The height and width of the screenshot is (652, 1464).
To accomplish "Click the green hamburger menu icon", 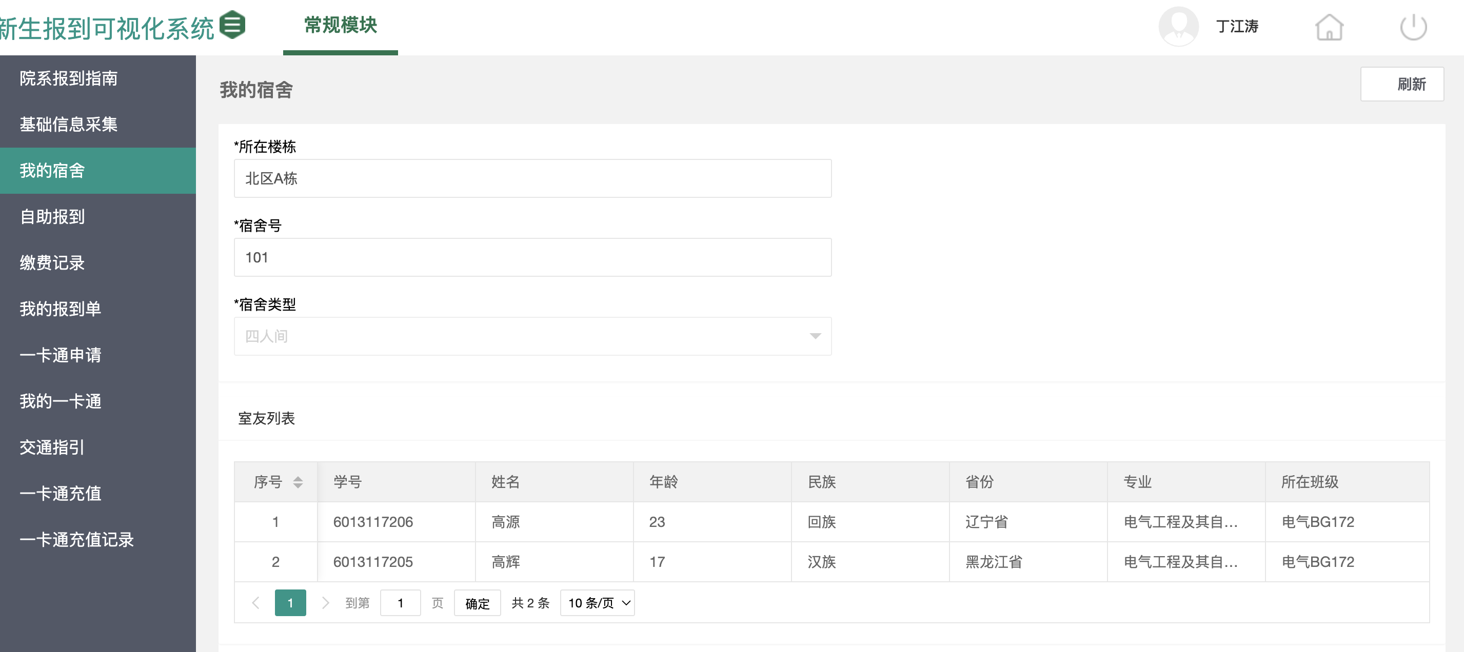I will click(232, 25).
